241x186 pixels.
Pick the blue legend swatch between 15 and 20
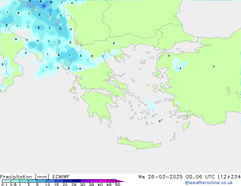(x=59, y=181)
